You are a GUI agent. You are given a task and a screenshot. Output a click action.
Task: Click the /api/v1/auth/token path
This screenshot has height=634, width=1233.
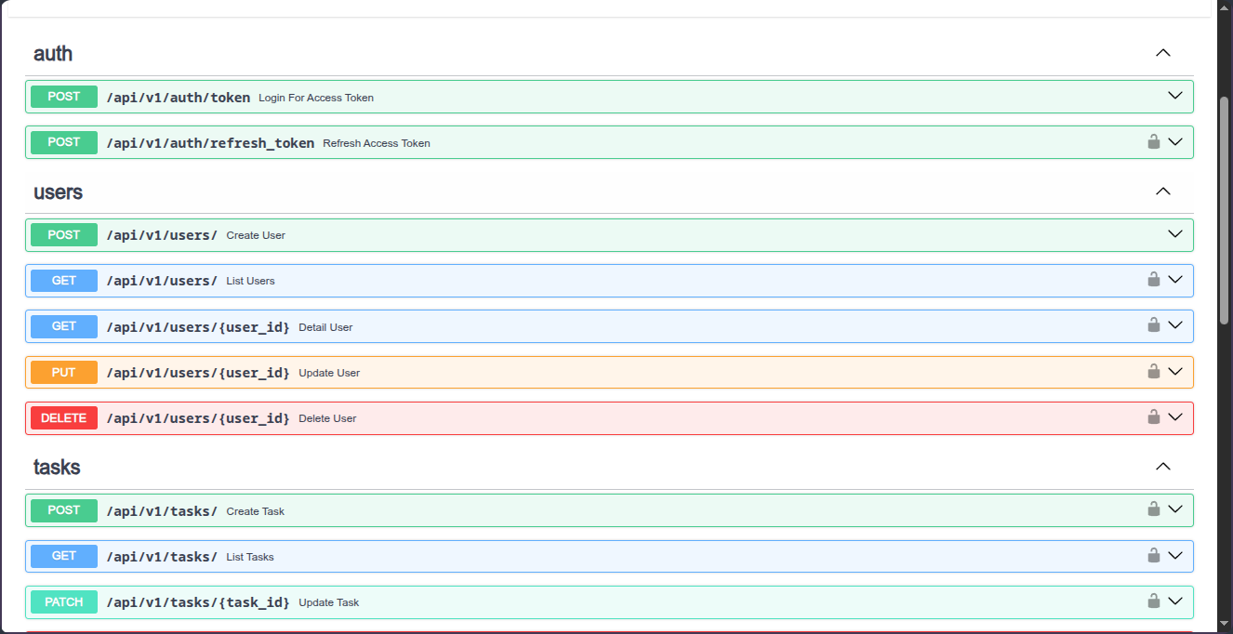(x=179, y=97)
